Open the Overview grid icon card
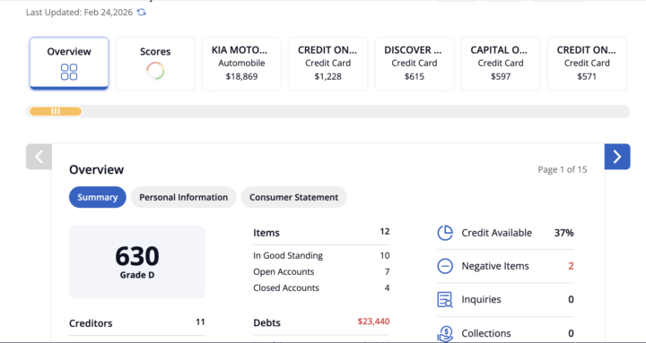Image resolution: width=646 pixels, height=343 pixels. pos(69,72)
